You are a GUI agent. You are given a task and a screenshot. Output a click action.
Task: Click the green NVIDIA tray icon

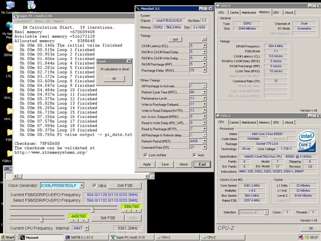click(x=307, y=237)
